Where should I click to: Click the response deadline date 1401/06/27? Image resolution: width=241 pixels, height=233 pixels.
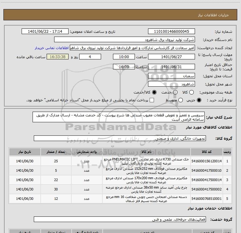pos(172,57)
